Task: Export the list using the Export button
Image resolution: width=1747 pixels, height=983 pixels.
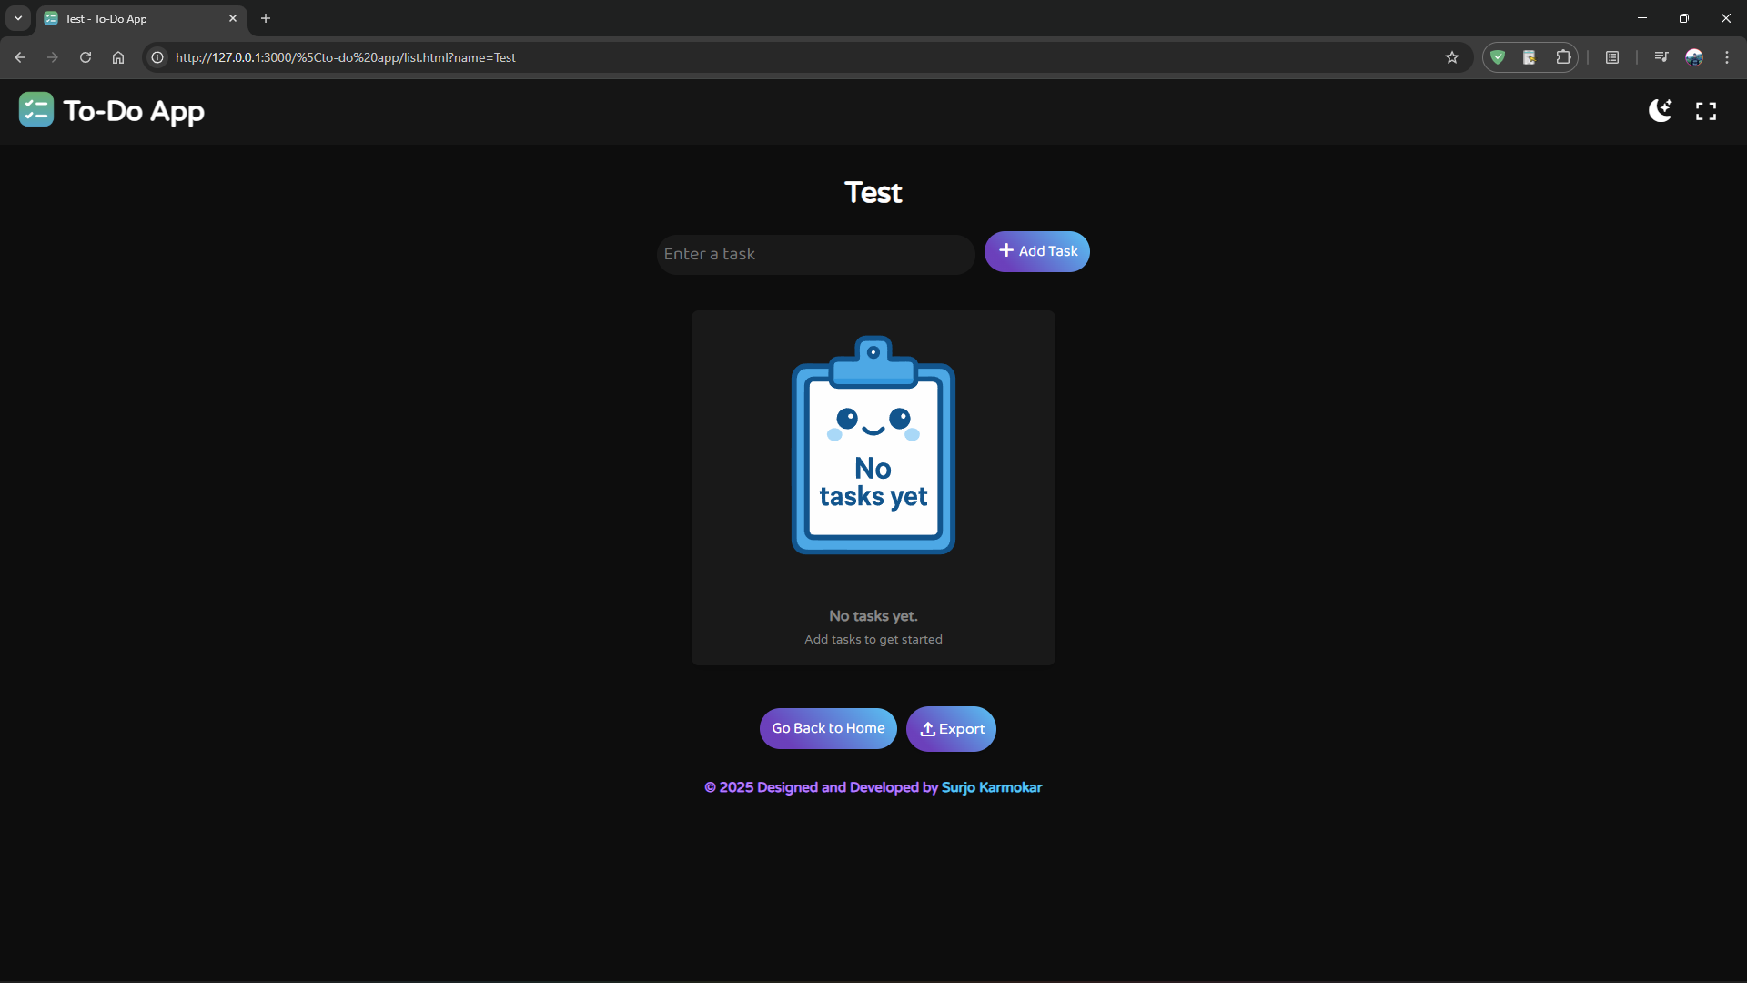Action: click(951, 729)
